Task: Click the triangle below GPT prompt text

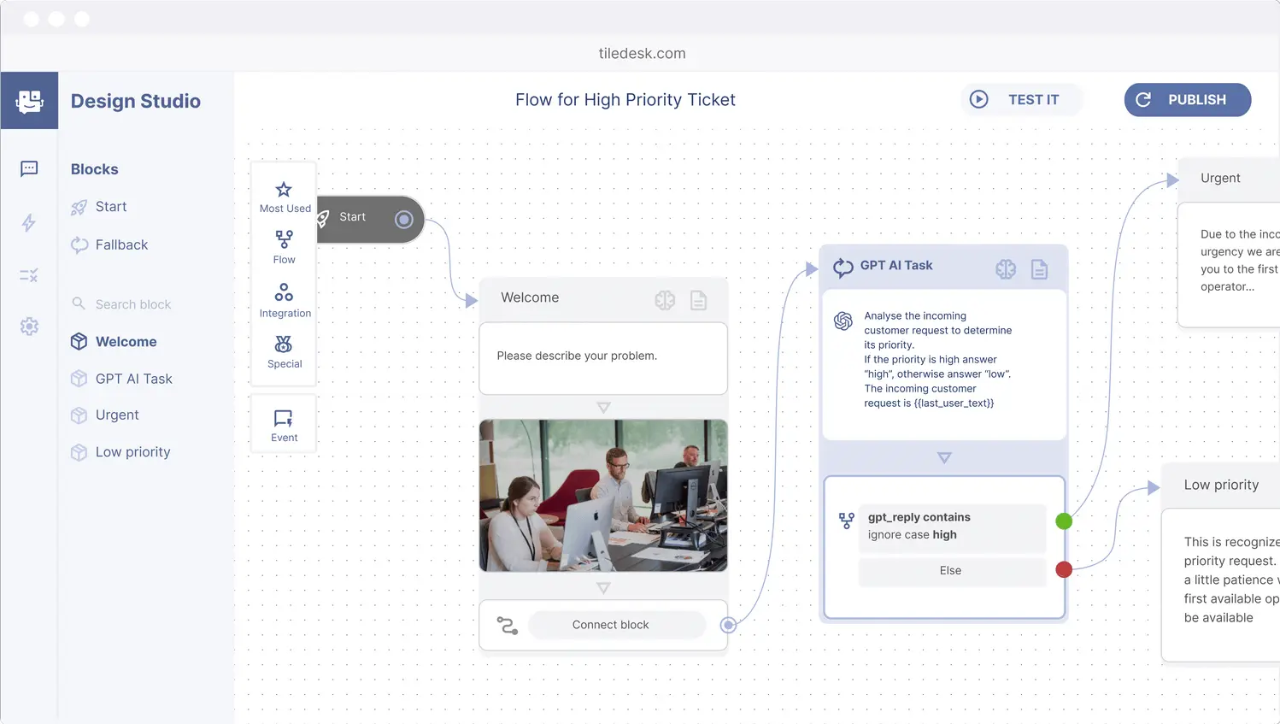Action: point(944,458)
